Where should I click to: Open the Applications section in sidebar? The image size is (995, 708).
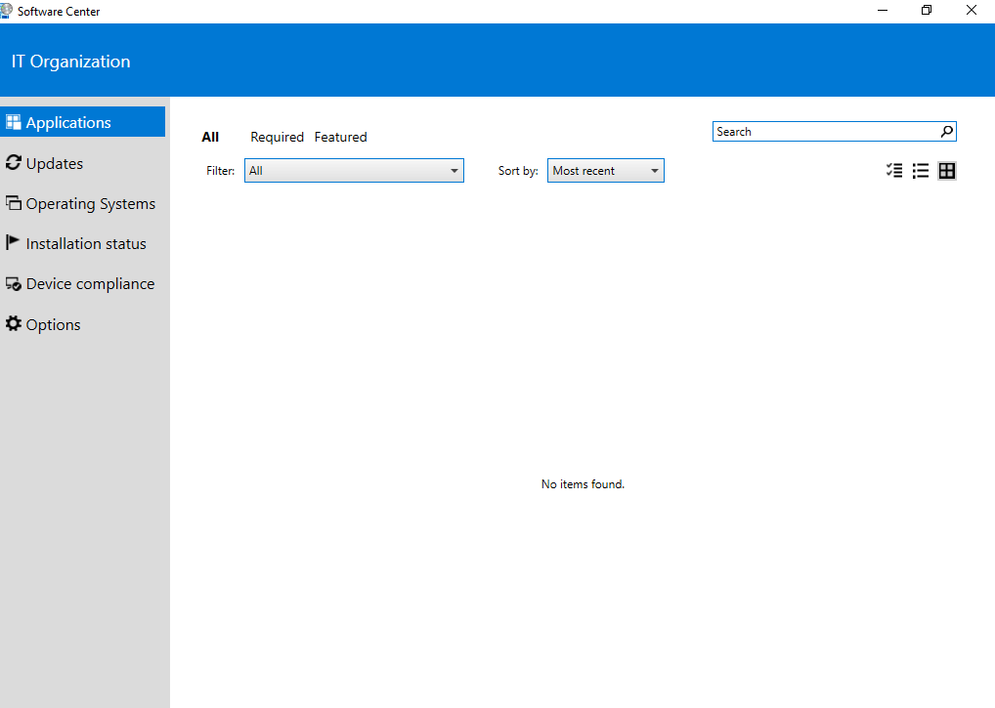pos(82,122)
